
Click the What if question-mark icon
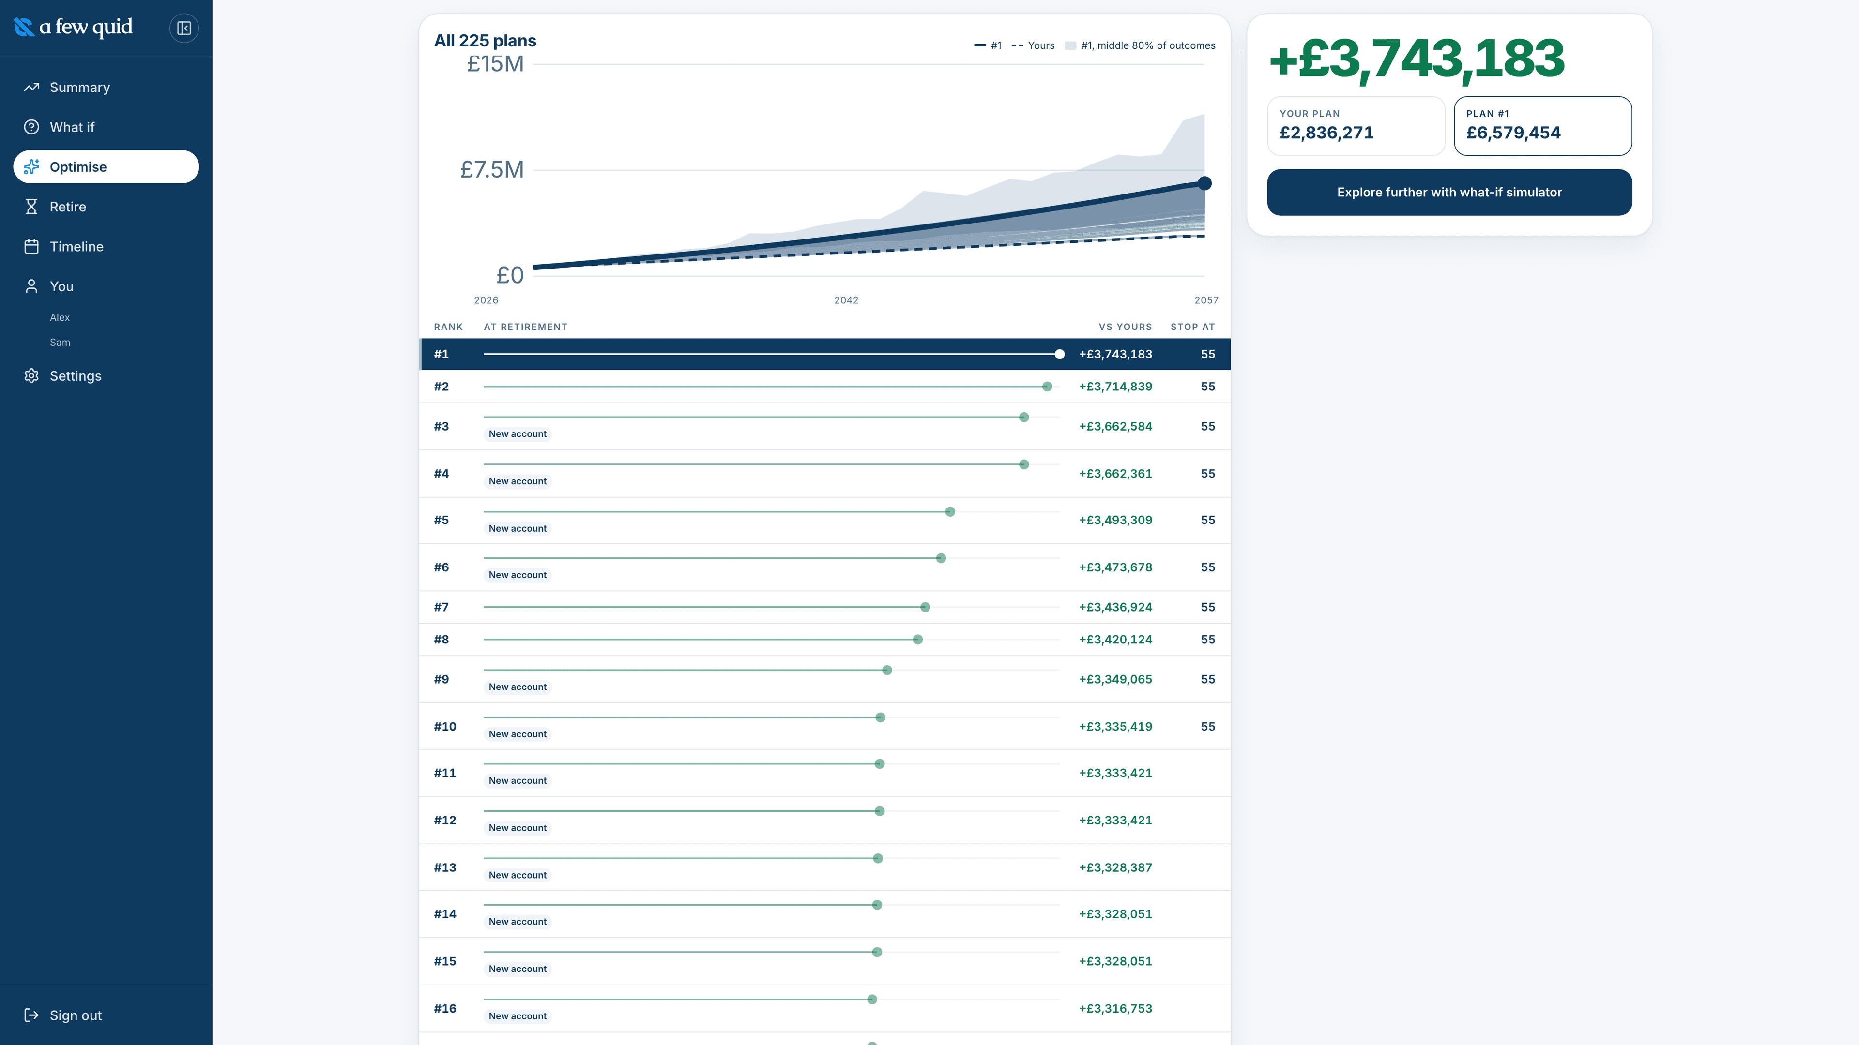click(x=31, y=127)
